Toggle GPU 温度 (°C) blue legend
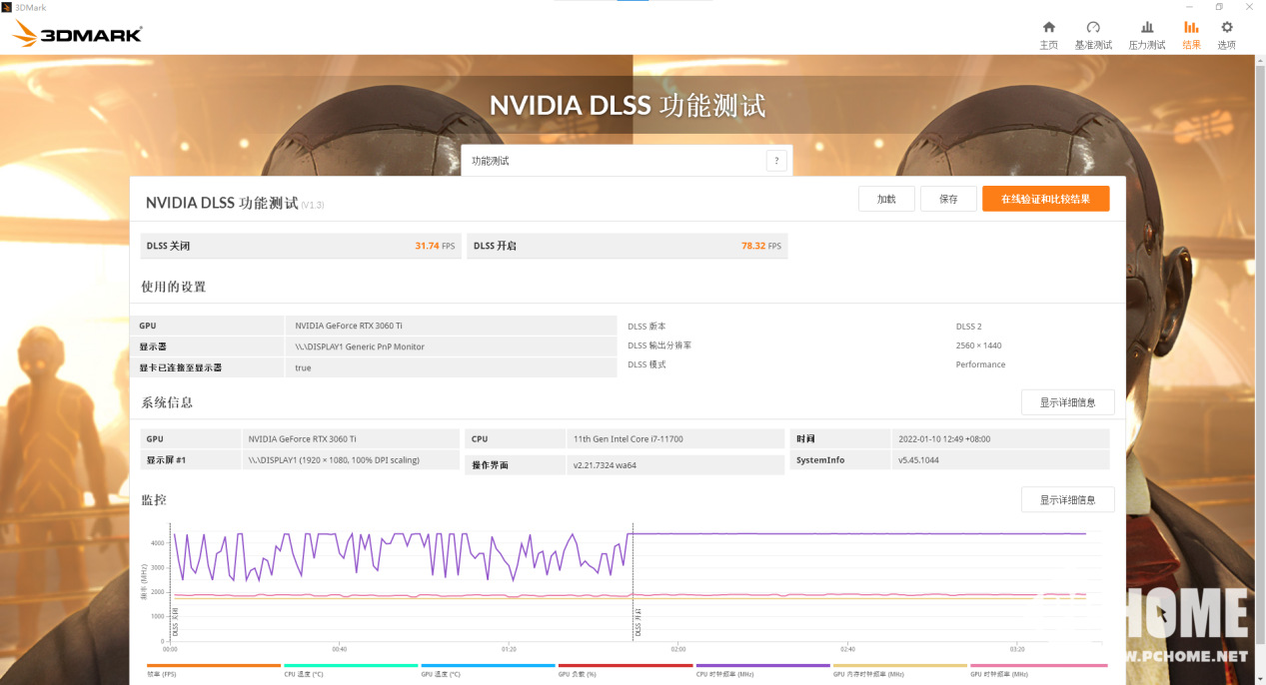This screenshot has height=685, width=1266. [x=488, y=670]
